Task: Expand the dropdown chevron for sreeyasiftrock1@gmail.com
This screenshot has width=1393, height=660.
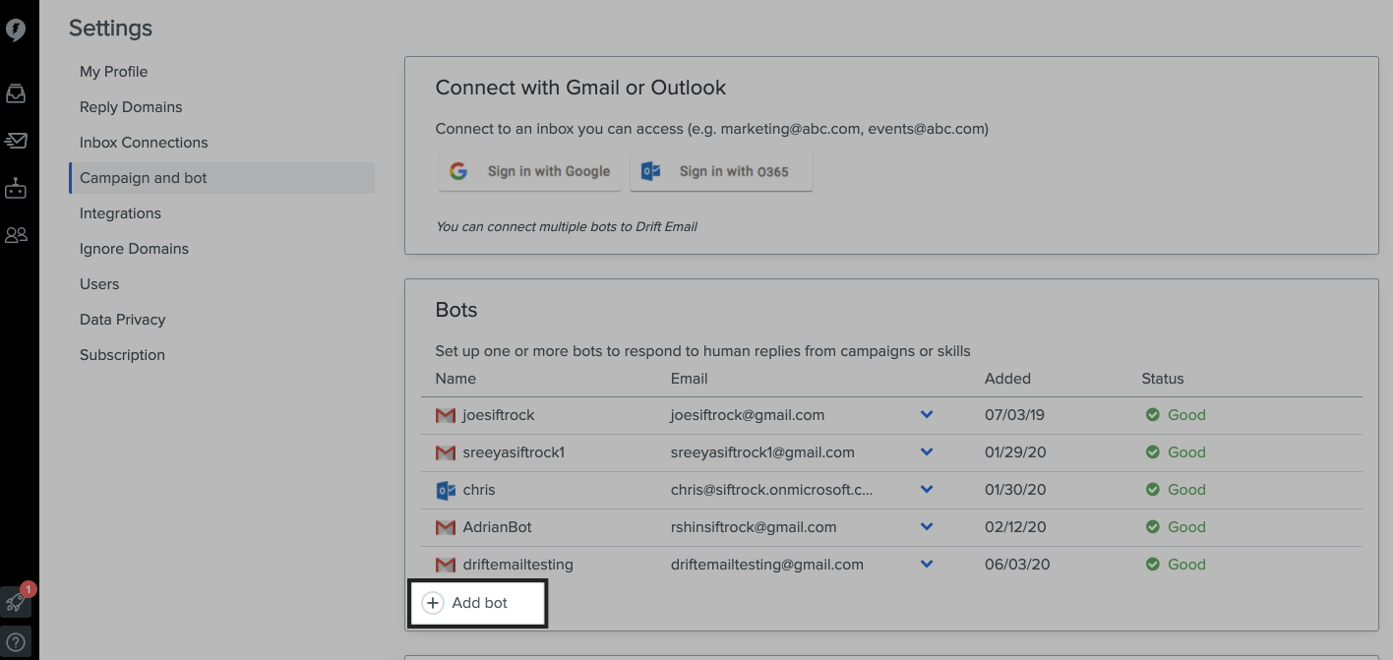Action: [926, 452]
